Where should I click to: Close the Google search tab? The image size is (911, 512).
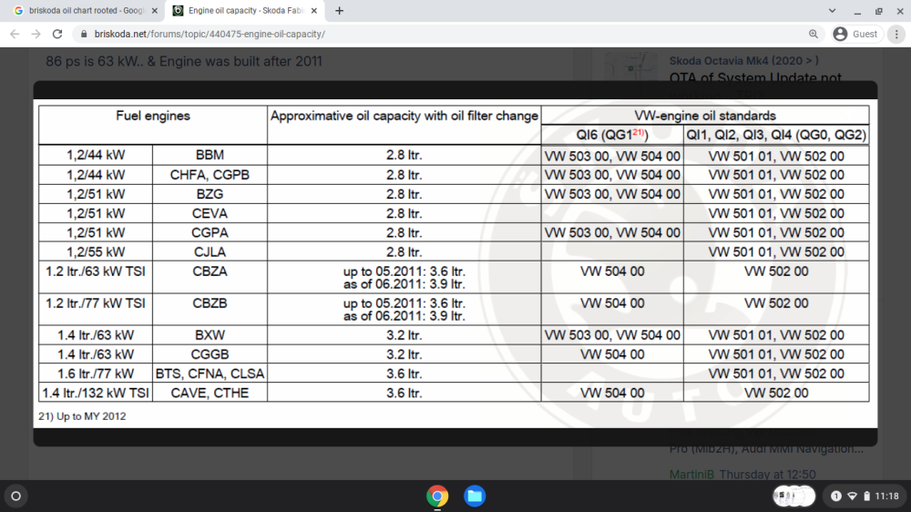155,10
